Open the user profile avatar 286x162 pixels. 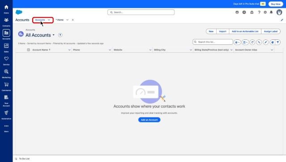click(279, 12)
